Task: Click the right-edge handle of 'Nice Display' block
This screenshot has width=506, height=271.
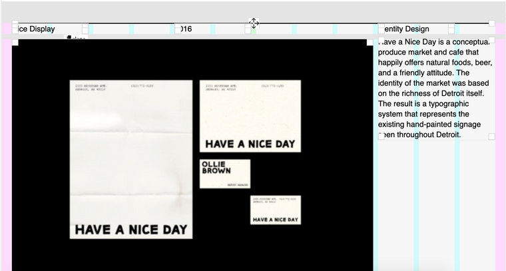Action: coord(85,29)
